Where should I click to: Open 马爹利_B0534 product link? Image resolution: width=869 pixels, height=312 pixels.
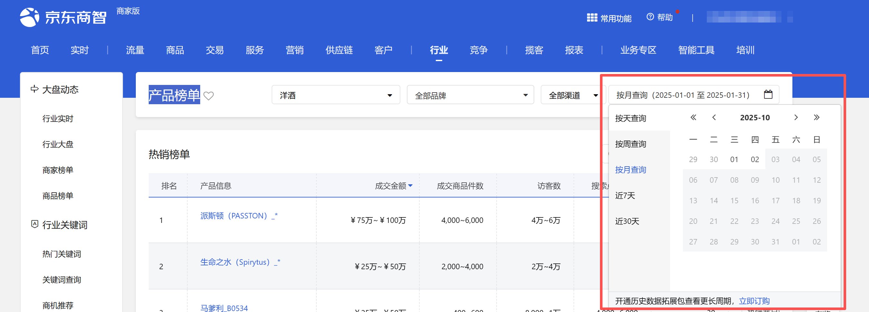tap(224, 308)
